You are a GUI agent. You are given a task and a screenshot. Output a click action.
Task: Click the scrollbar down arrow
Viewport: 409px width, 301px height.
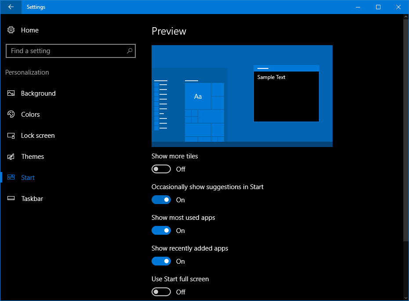[405, 297]
